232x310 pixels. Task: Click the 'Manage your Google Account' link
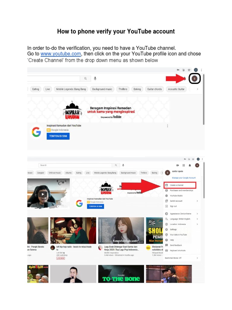click(184, 178)
